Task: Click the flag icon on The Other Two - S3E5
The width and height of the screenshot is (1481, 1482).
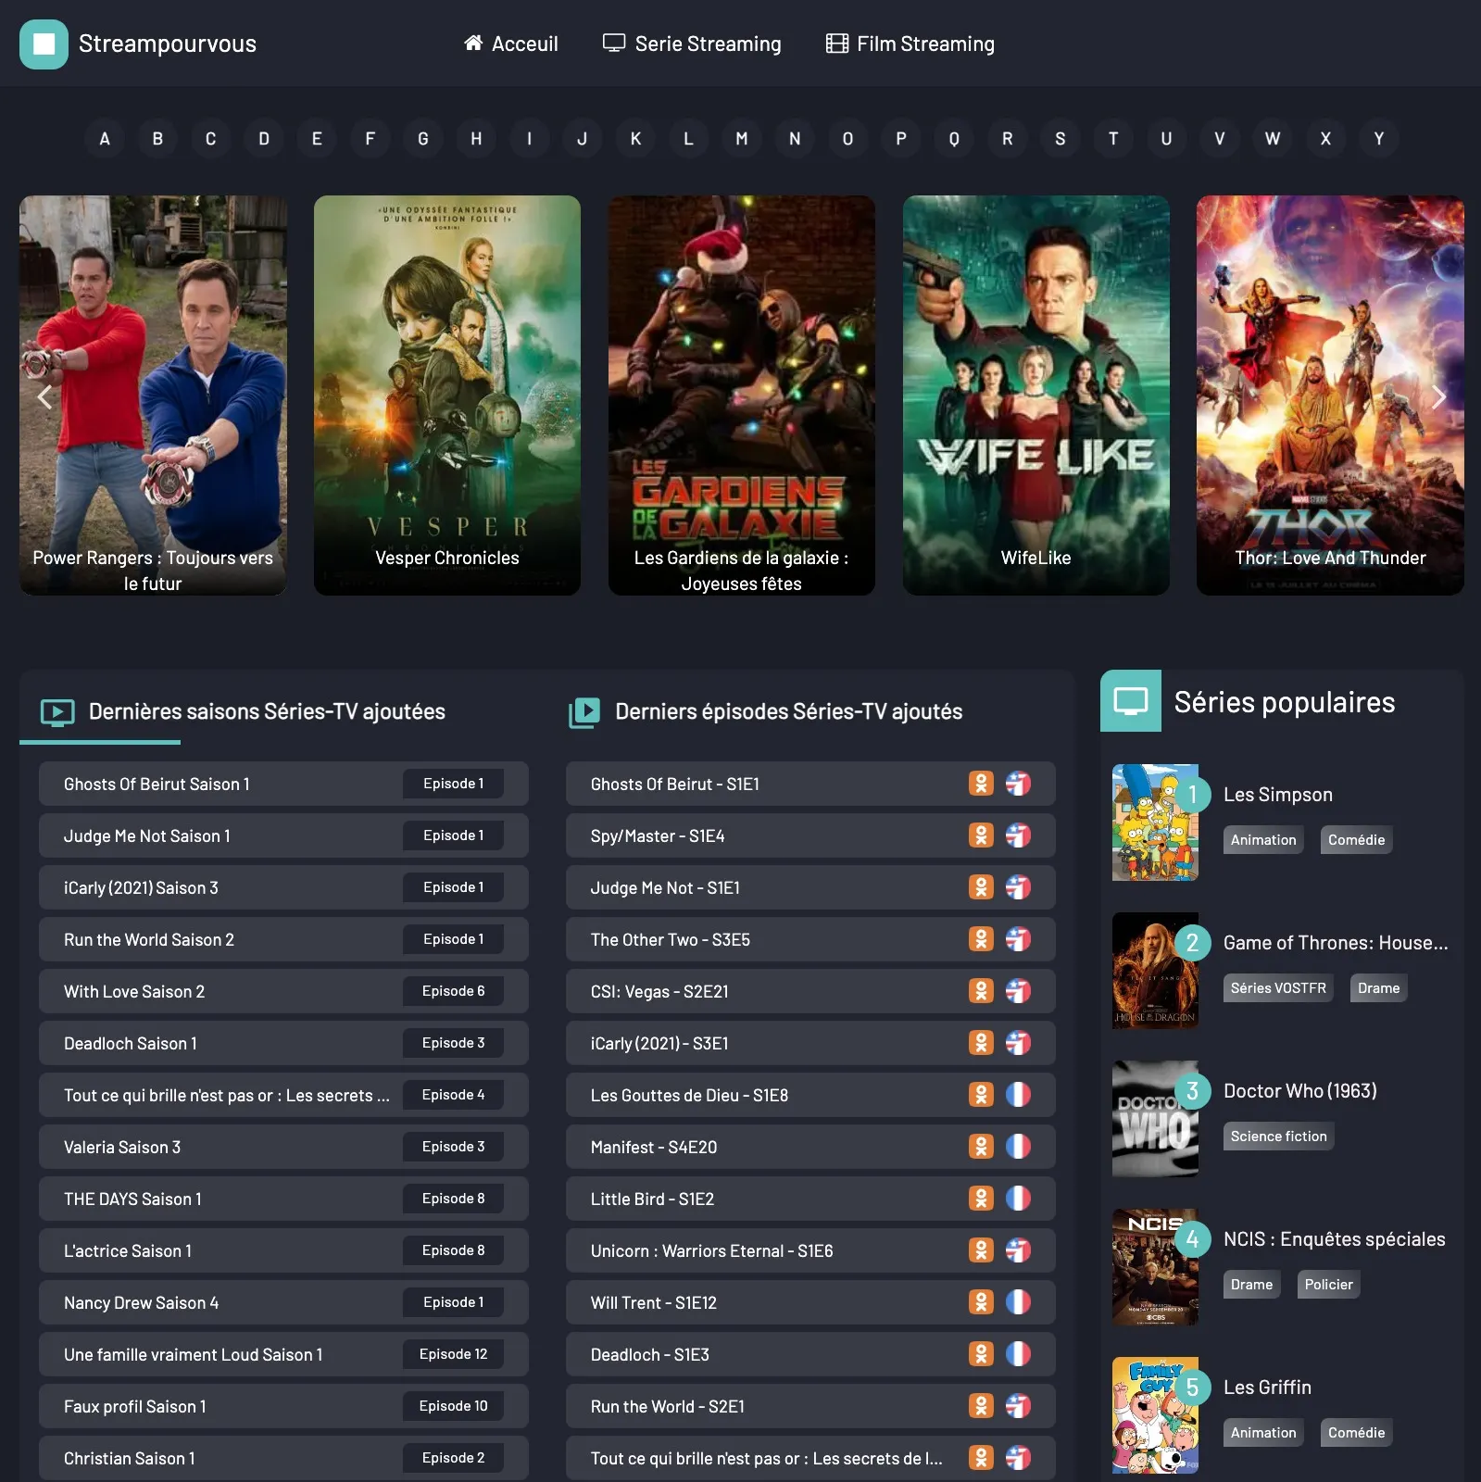Action: coord(1018,939)
